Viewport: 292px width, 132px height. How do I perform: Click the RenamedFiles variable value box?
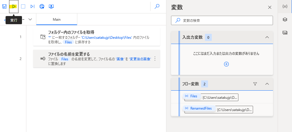tap(235, 110)
